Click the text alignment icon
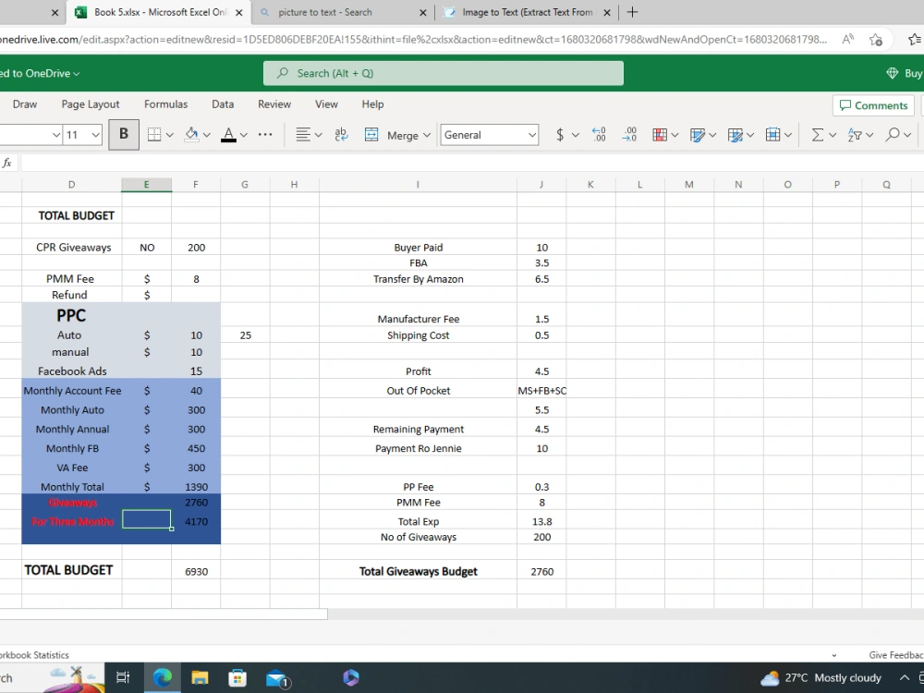The height and width of the screenshot is (693, 924). click(303, 135)
